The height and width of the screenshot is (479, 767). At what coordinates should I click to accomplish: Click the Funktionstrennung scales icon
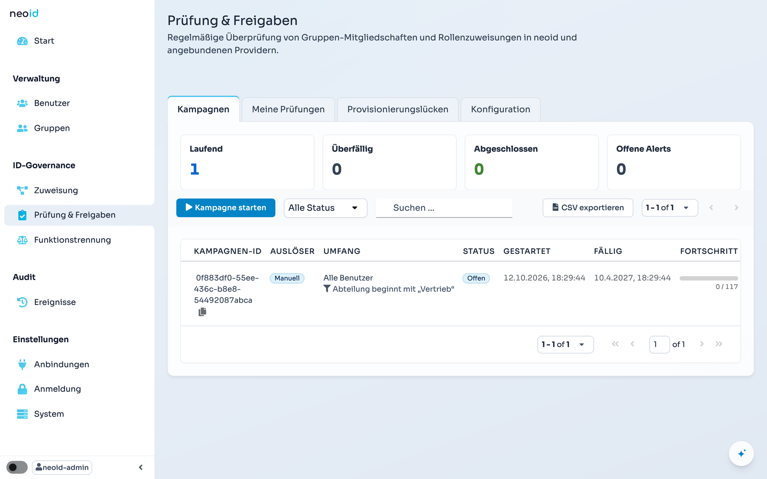22,240
